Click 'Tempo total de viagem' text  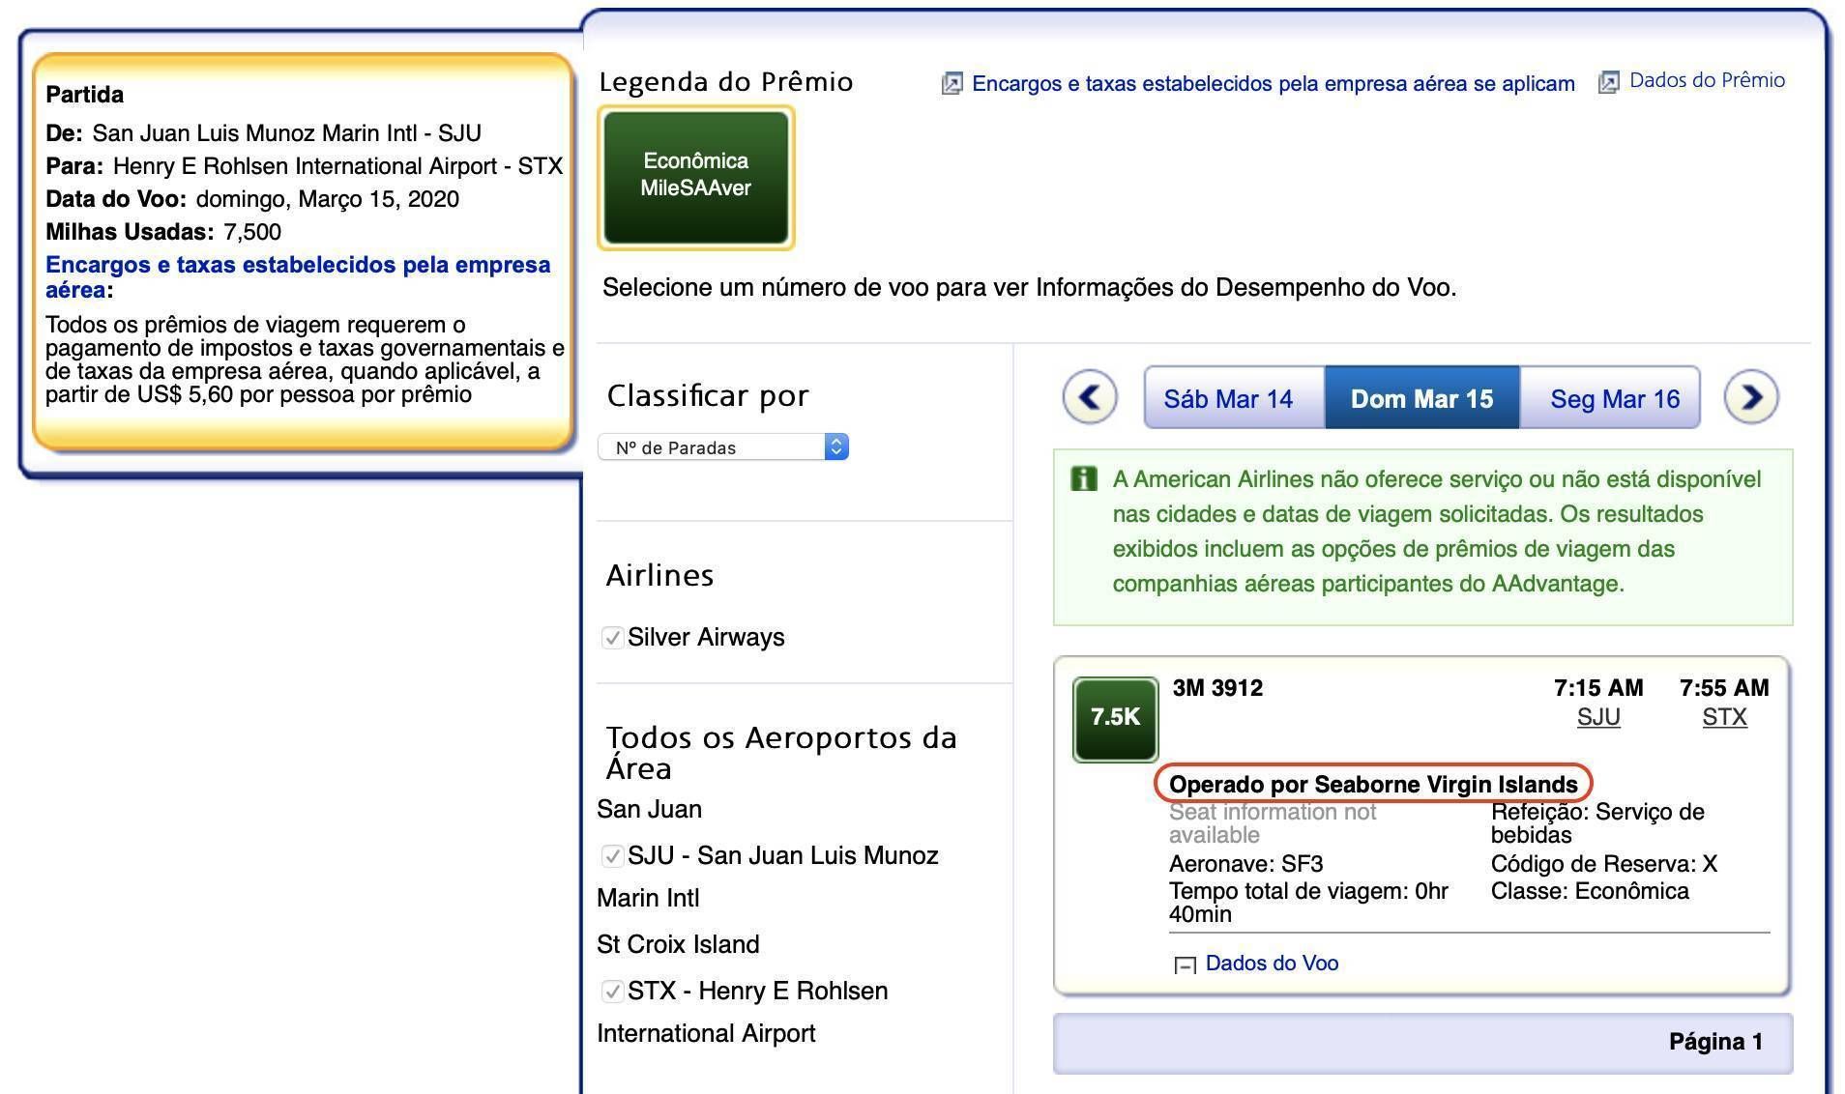(x=1308, y=903)
